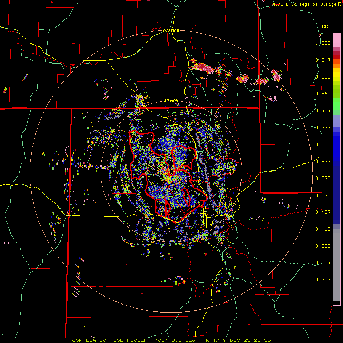Click the DCC legend title
Screen dimensions: 343x343
click(335, 23)
